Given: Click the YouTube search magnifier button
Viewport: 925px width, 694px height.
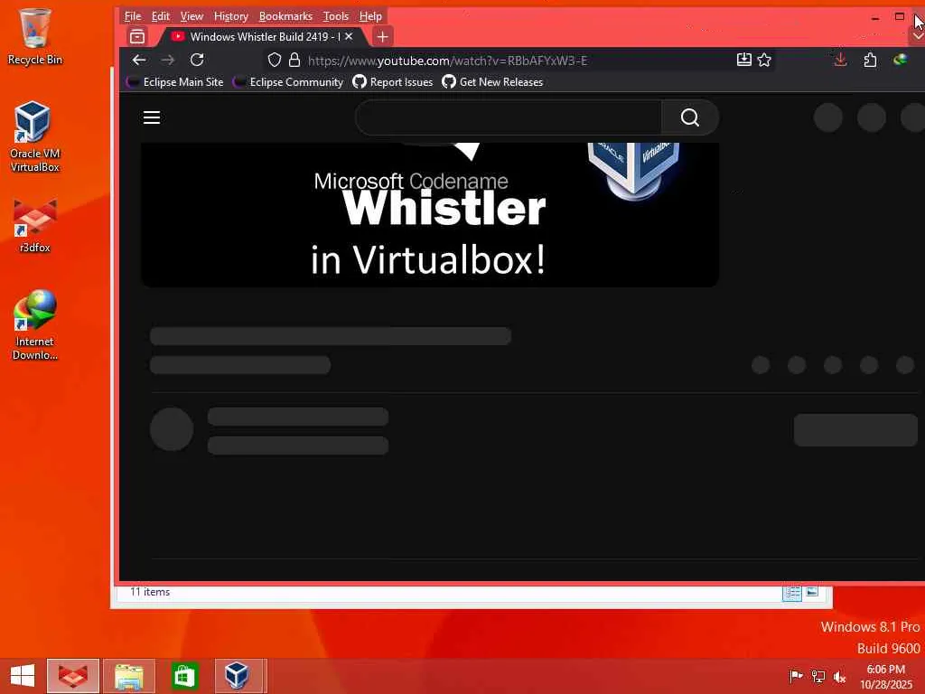Looking at the screenshot, I should pos(689,117).
